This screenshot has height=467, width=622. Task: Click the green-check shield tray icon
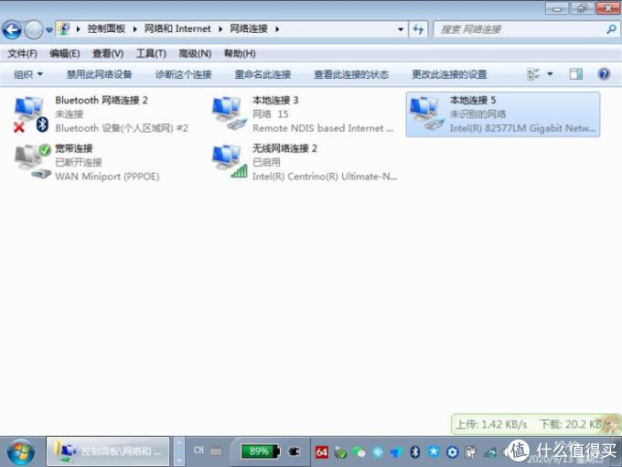click(340, 452)
